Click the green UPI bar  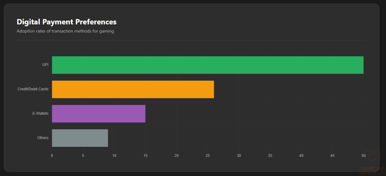[208, 65]
